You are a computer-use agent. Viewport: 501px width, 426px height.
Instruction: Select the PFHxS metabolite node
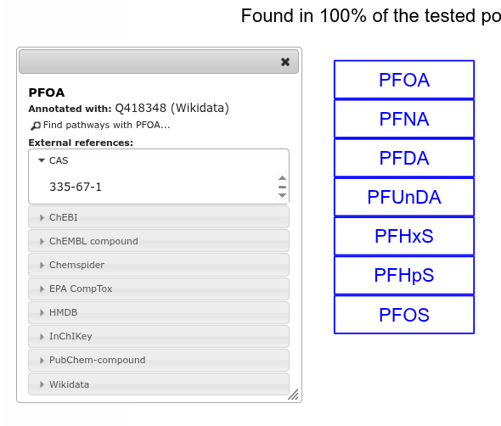click(x=404, y=236)
